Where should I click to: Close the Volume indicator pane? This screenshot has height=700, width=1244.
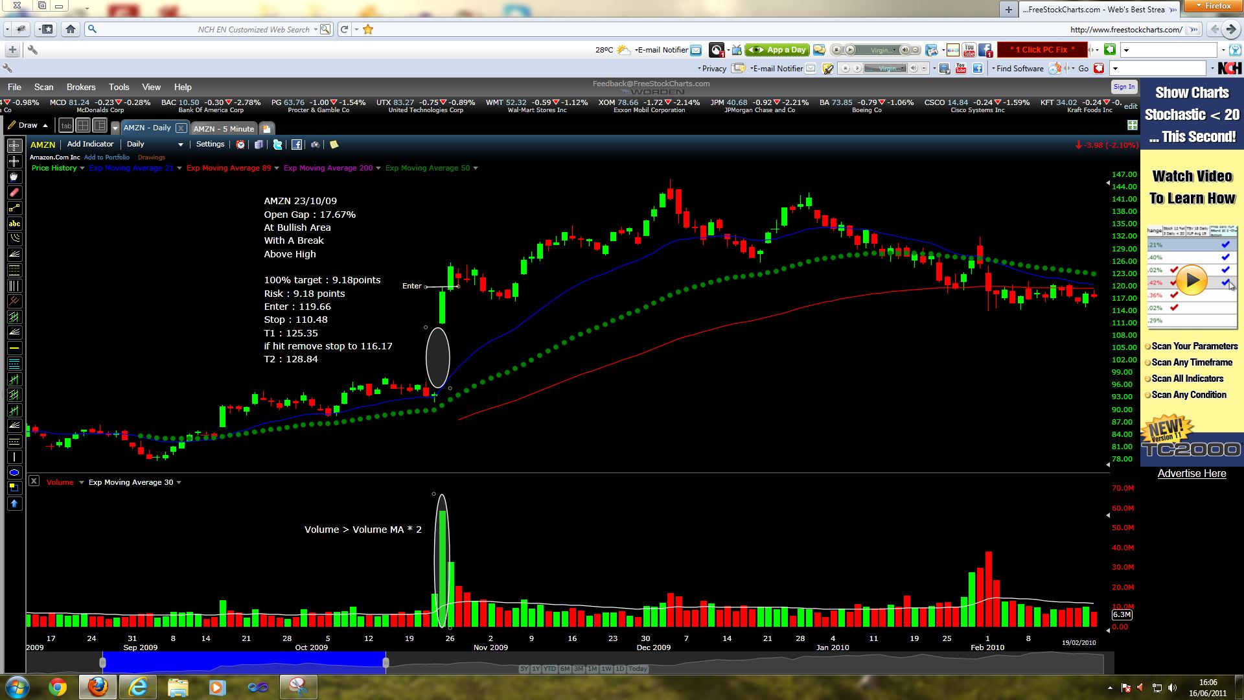(34, 481)
